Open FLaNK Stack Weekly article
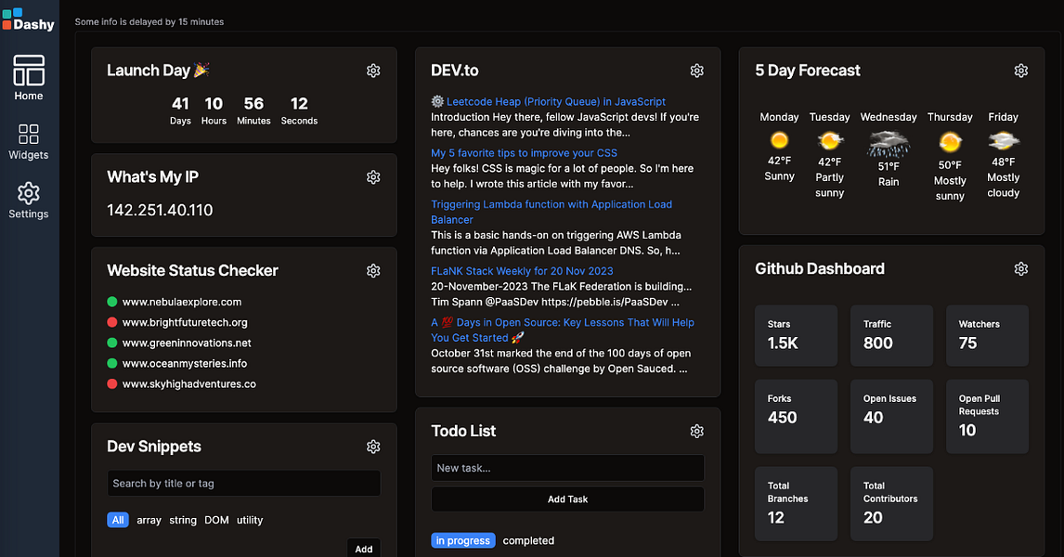The height and width of the screenshot is (557, 1064). tap(522, 271)
